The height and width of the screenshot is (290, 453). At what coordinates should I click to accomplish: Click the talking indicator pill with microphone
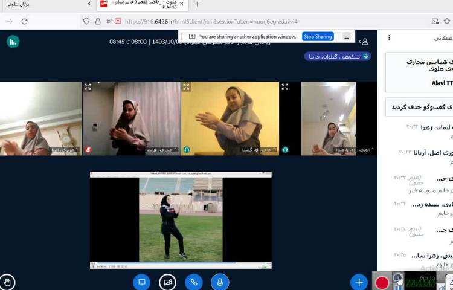point(337,57)
